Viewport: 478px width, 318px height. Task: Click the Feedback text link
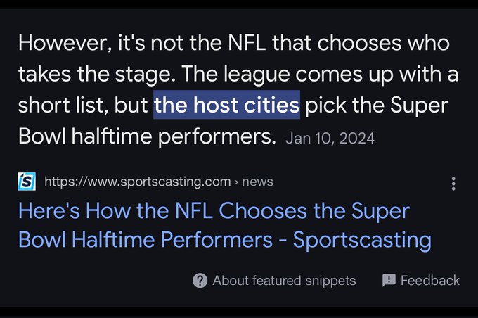point(429,281)
